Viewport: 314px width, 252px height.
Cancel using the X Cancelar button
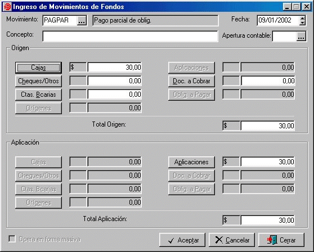point(232,240)
